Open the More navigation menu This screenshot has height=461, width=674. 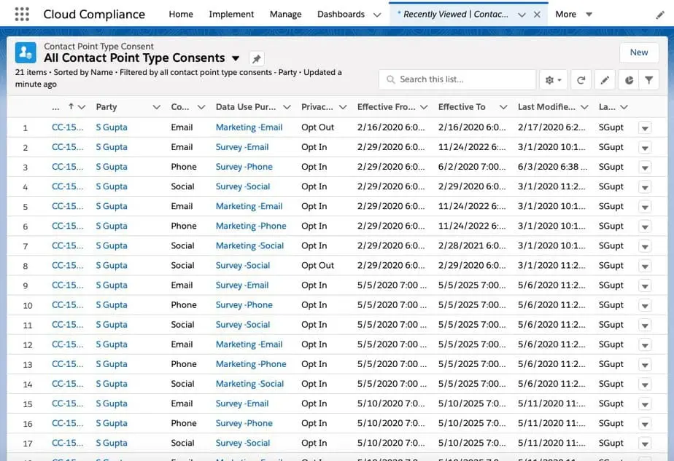pyautogui.click(x=574, y=13)
